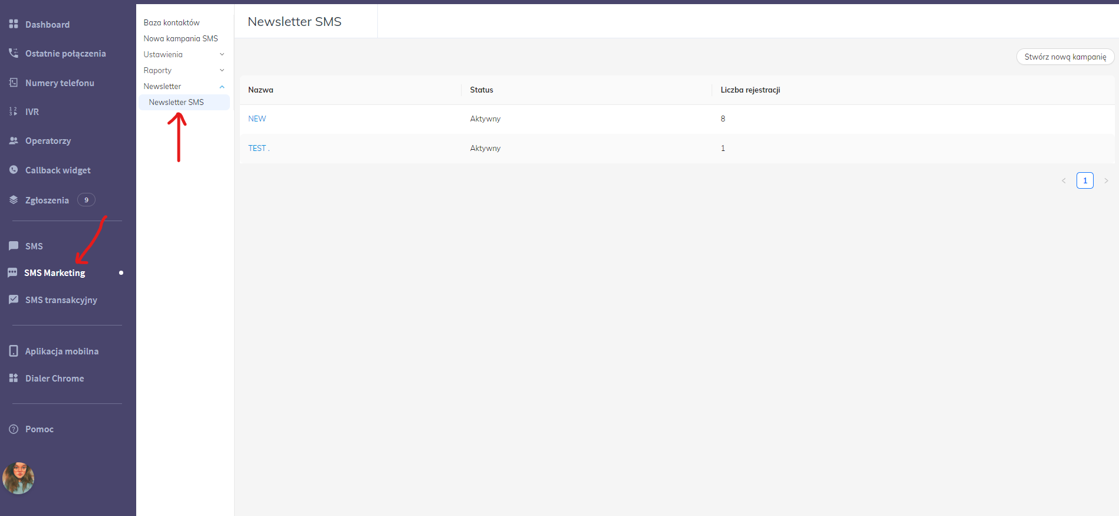
Task: Click the SMS chat bubble icon
Action: click(x=14, y=246)
